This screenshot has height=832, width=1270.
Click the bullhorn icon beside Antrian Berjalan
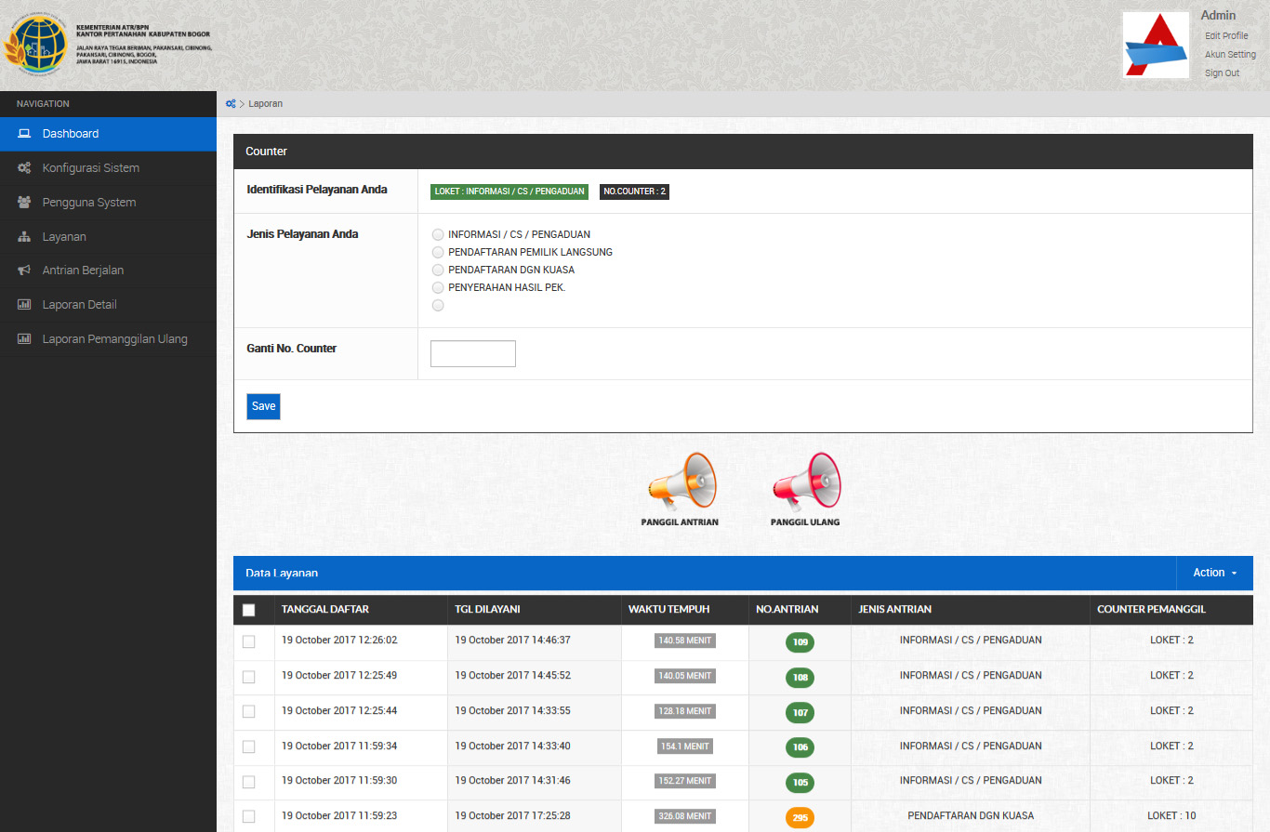pos(24,271)
